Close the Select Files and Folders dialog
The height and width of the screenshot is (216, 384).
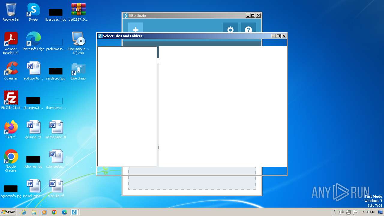pos(284,36)
